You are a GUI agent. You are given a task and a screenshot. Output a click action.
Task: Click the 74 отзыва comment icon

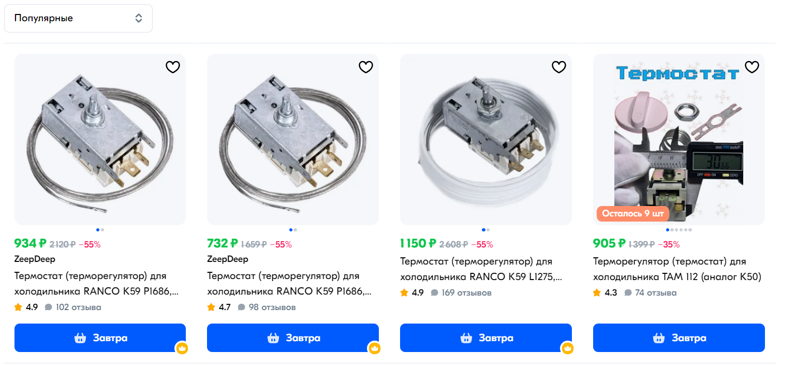628,293
